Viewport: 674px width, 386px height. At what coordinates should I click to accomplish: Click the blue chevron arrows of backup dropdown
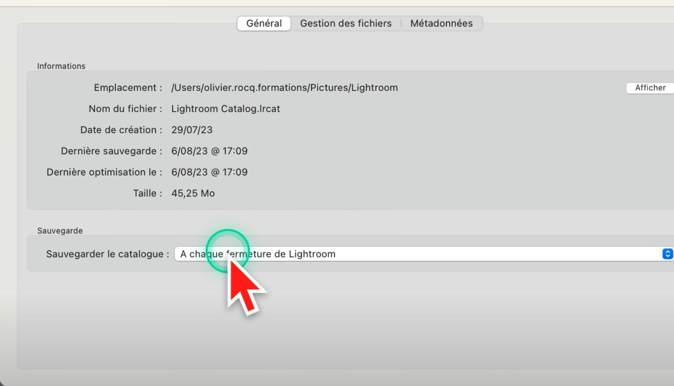click(667, 254)
